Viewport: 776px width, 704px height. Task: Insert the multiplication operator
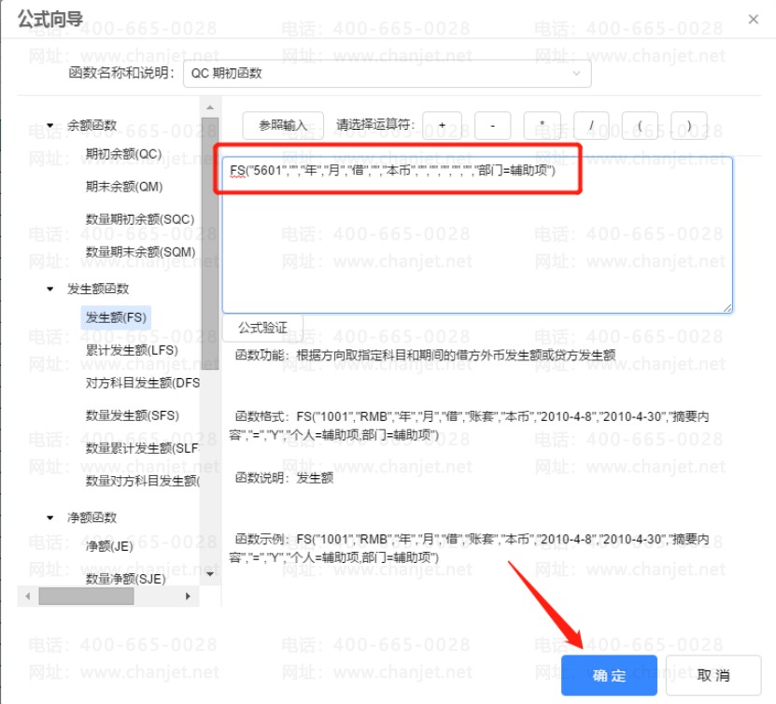[543, 125]
